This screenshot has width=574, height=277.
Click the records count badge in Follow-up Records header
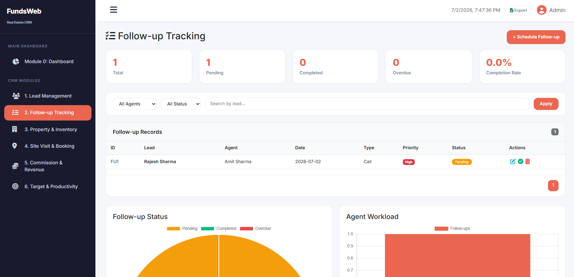[555, 132]
